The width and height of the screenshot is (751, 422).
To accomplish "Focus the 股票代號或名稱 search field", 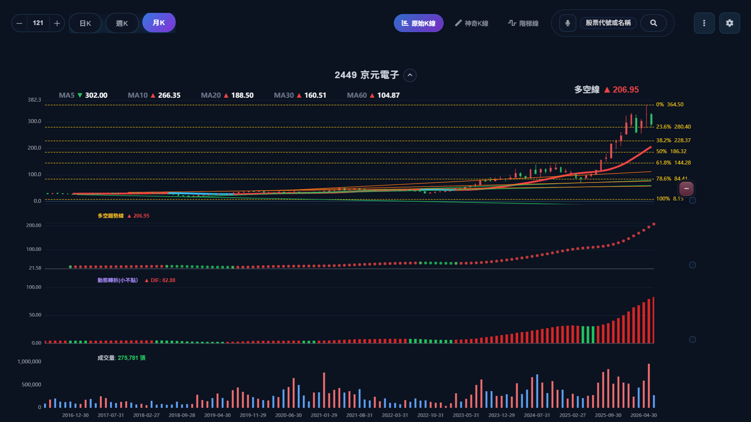I will 608,23.
